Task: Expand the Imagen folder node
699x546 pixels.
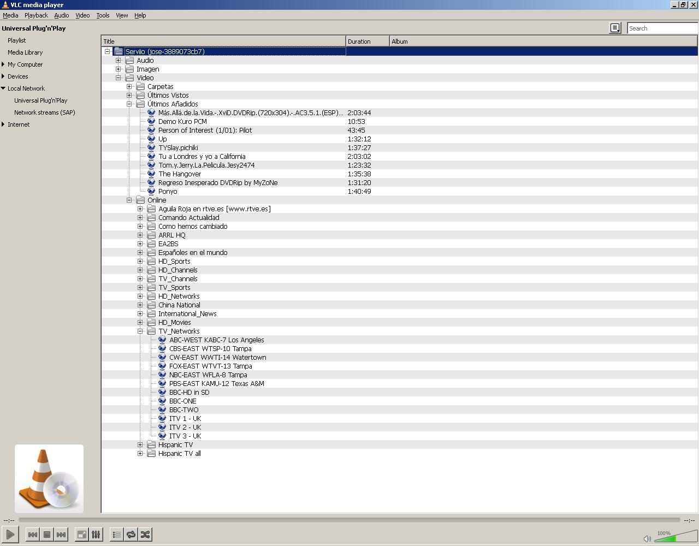Action: [x=119, y=69]
